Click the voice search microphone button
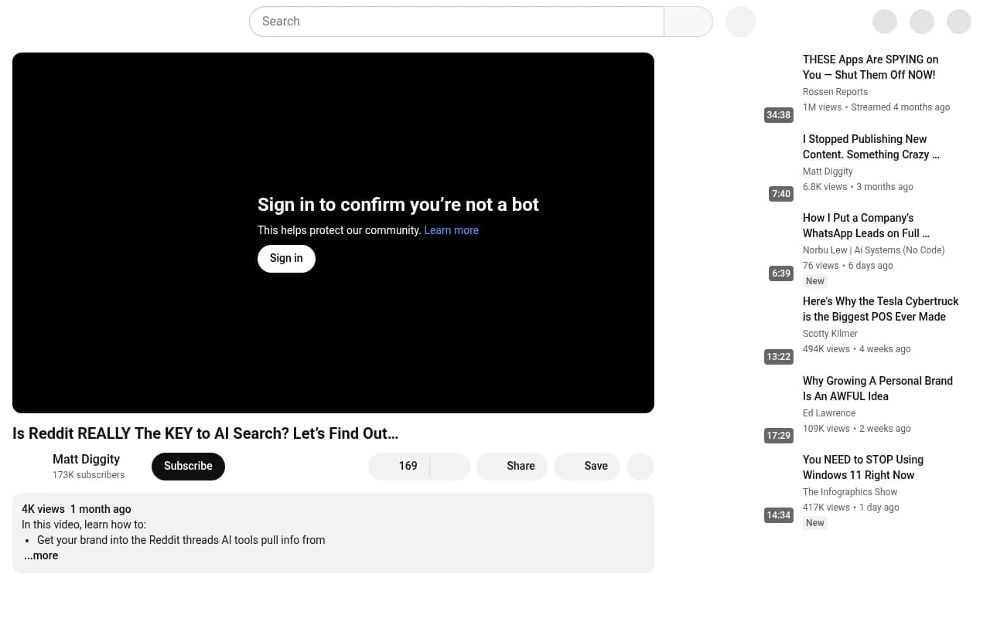Image resolution: width=990 pixels, height=618 pixels. 741,22
